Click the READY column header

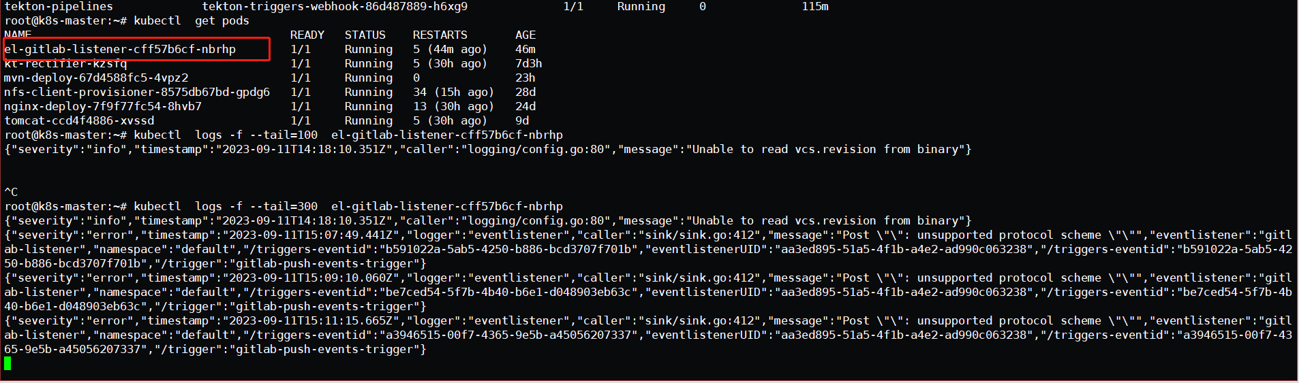point(307,35)
